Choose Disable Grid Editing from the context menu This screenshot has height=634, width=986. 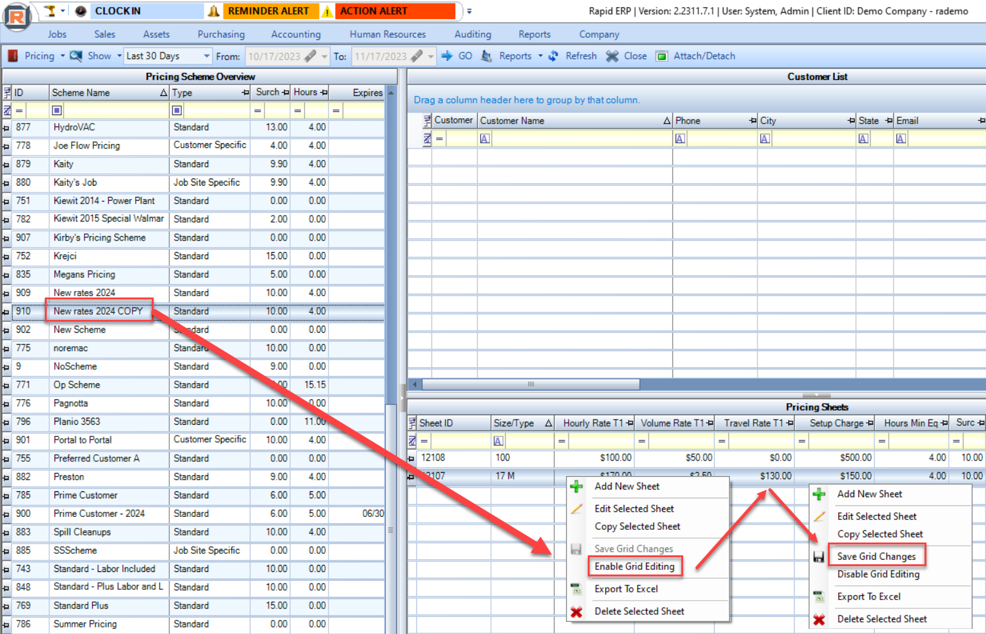click(878, 575)
